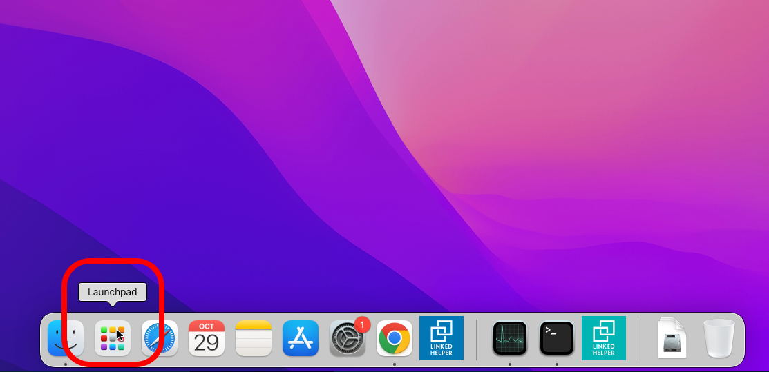Click the Launchpad tooltip label
Screen dimensions: 769x372
coord(113,292)
